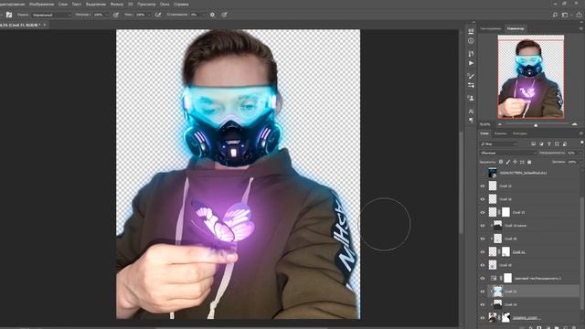This screenshot has height=329, width=585.
Task: Click the Navigator preview thumbnail
Action: pos(530,77)
